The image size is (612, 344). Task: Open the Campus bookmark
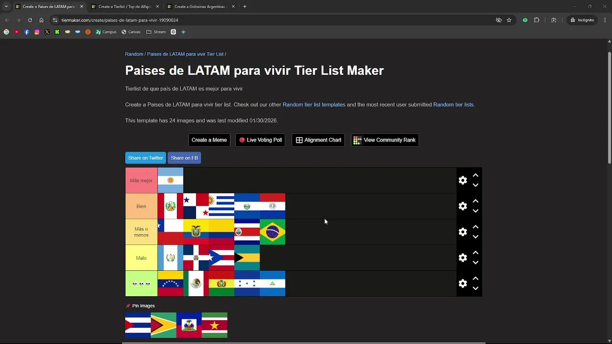click(x=106, y=32)
